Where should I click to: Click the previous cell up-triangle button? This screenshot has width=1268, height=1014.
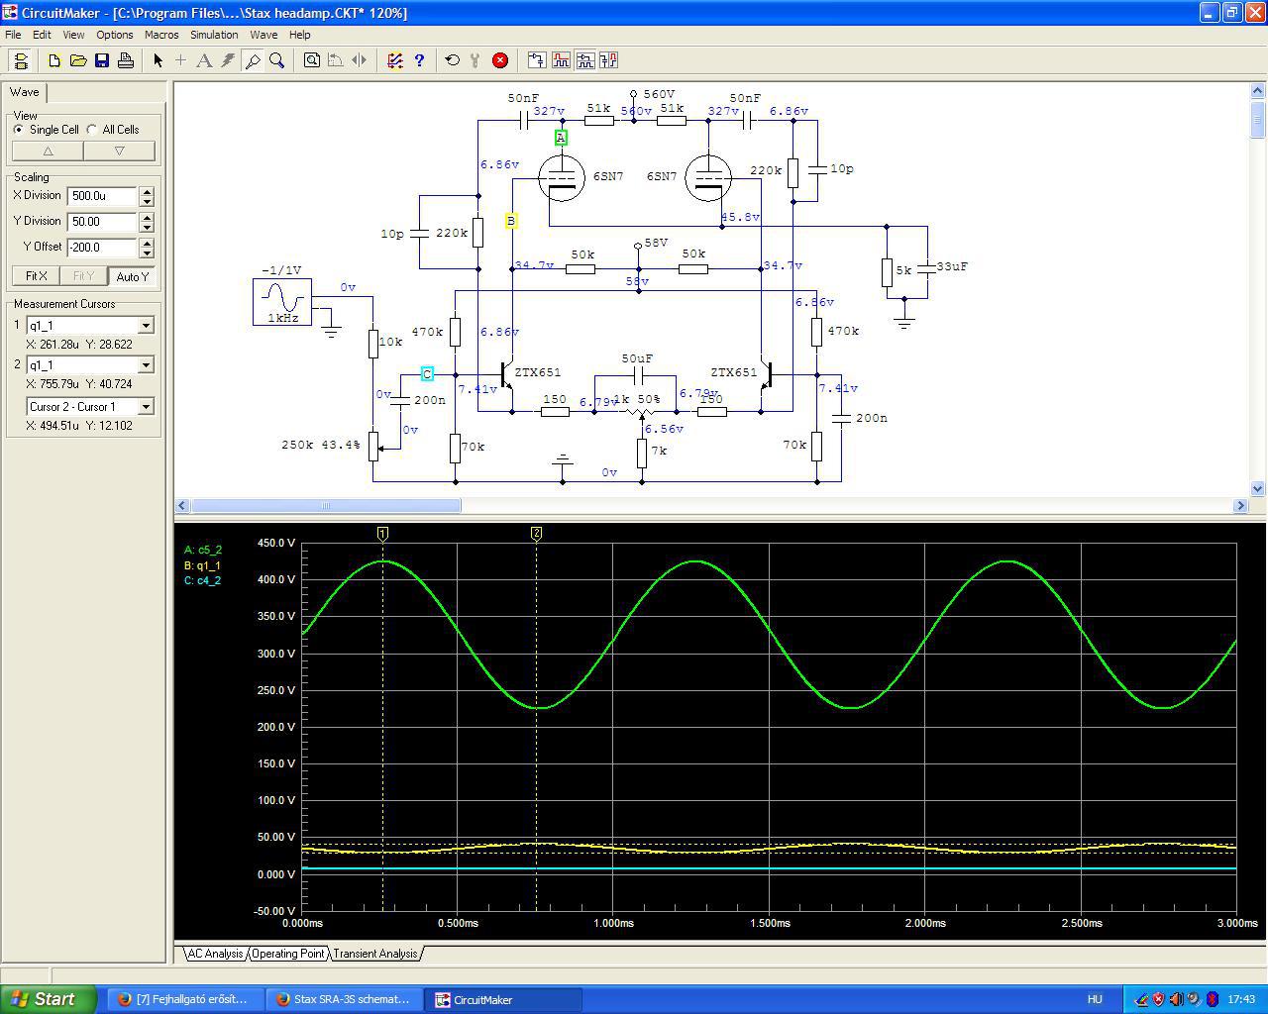click(48, 152)
